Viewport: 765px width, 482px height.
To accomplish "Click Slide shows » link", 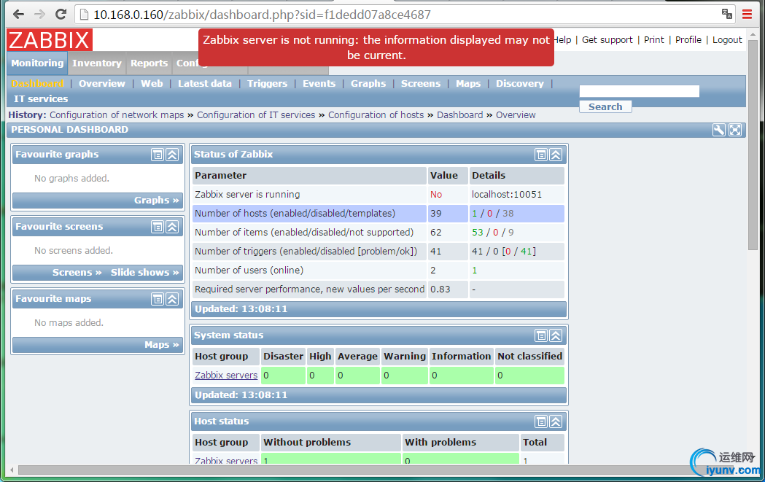I will (145, 273).
